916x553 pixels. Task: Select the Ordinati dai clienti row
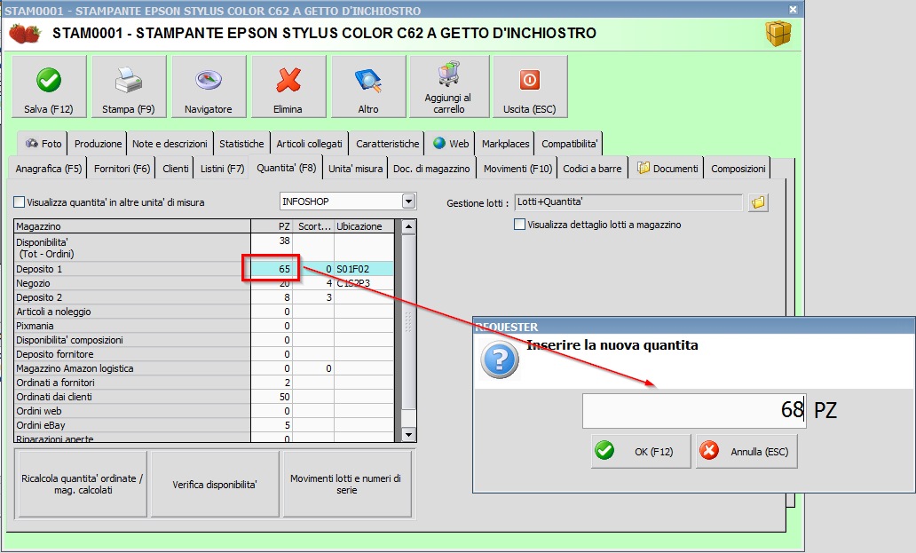tap(204, 397)
